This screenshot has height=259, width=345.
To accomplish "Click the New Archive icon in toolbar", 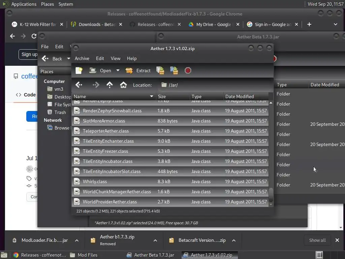I will click(x=79, y=70).
